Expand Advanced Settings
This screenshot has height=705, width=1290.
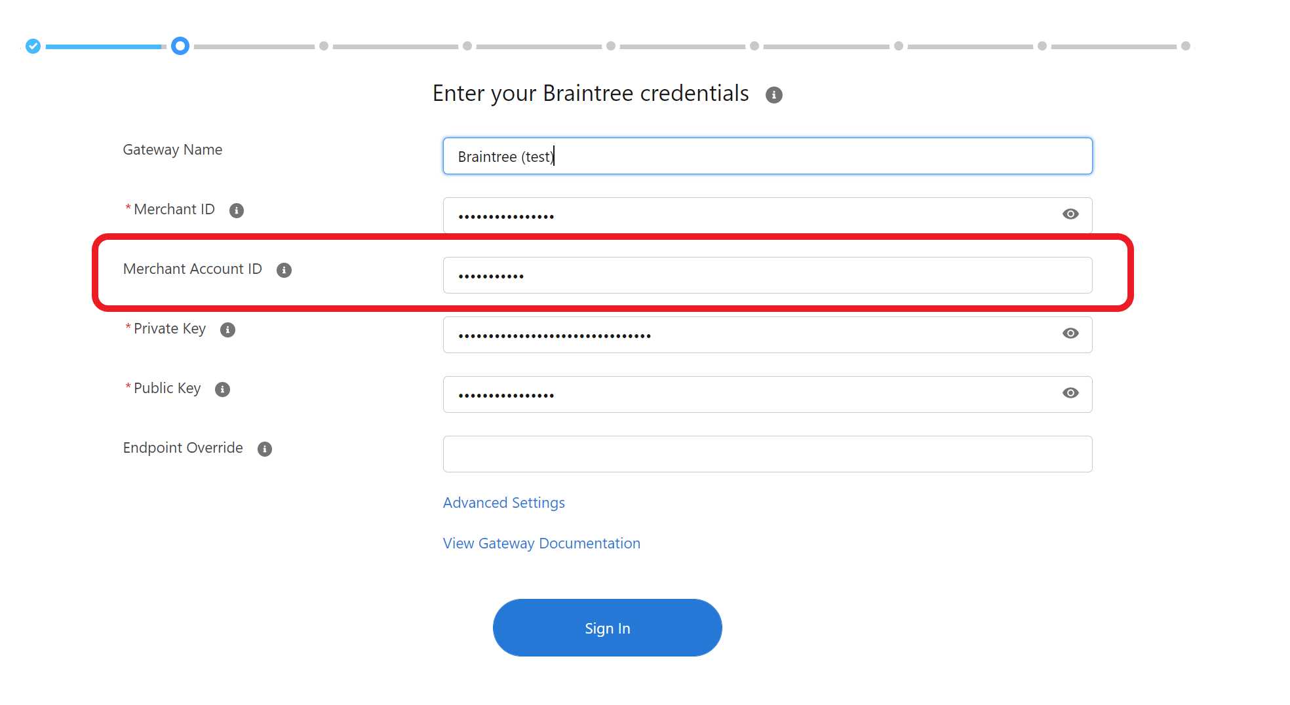pos(503,503)
